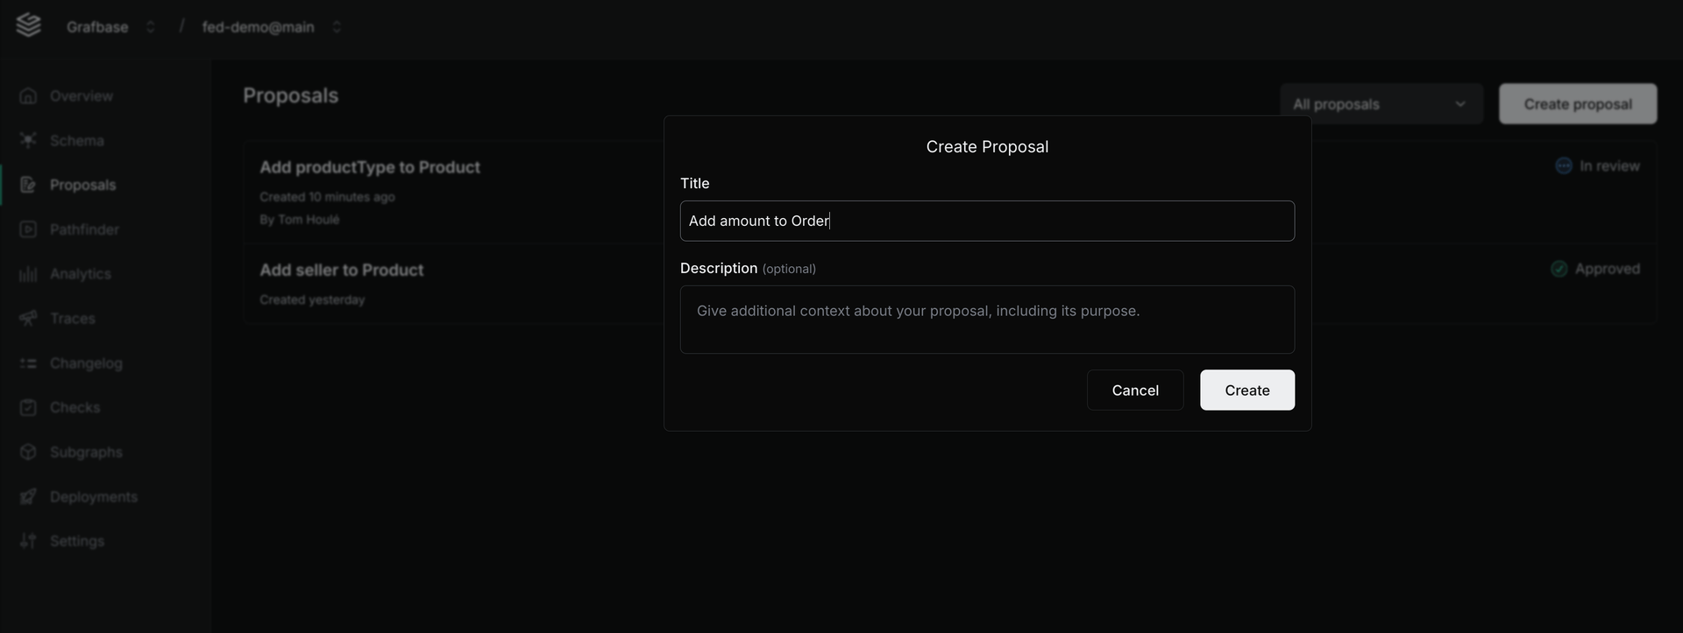
Task: Select the Subgraphs icon
Action: (x=28, y=452)
